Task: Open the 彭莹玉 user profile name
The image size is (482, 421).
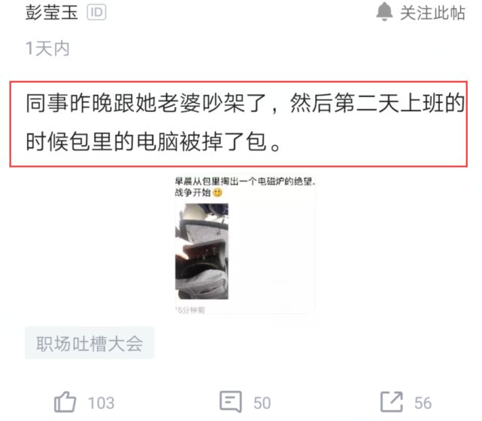Action: [51, 13]
